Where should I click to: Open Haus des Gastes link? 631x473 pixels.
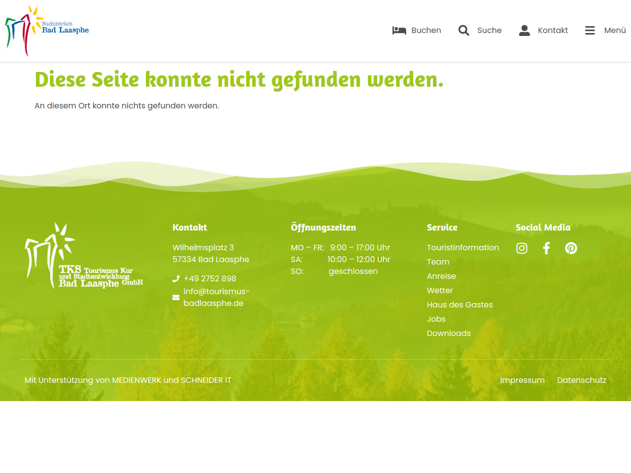coord(459,305)
